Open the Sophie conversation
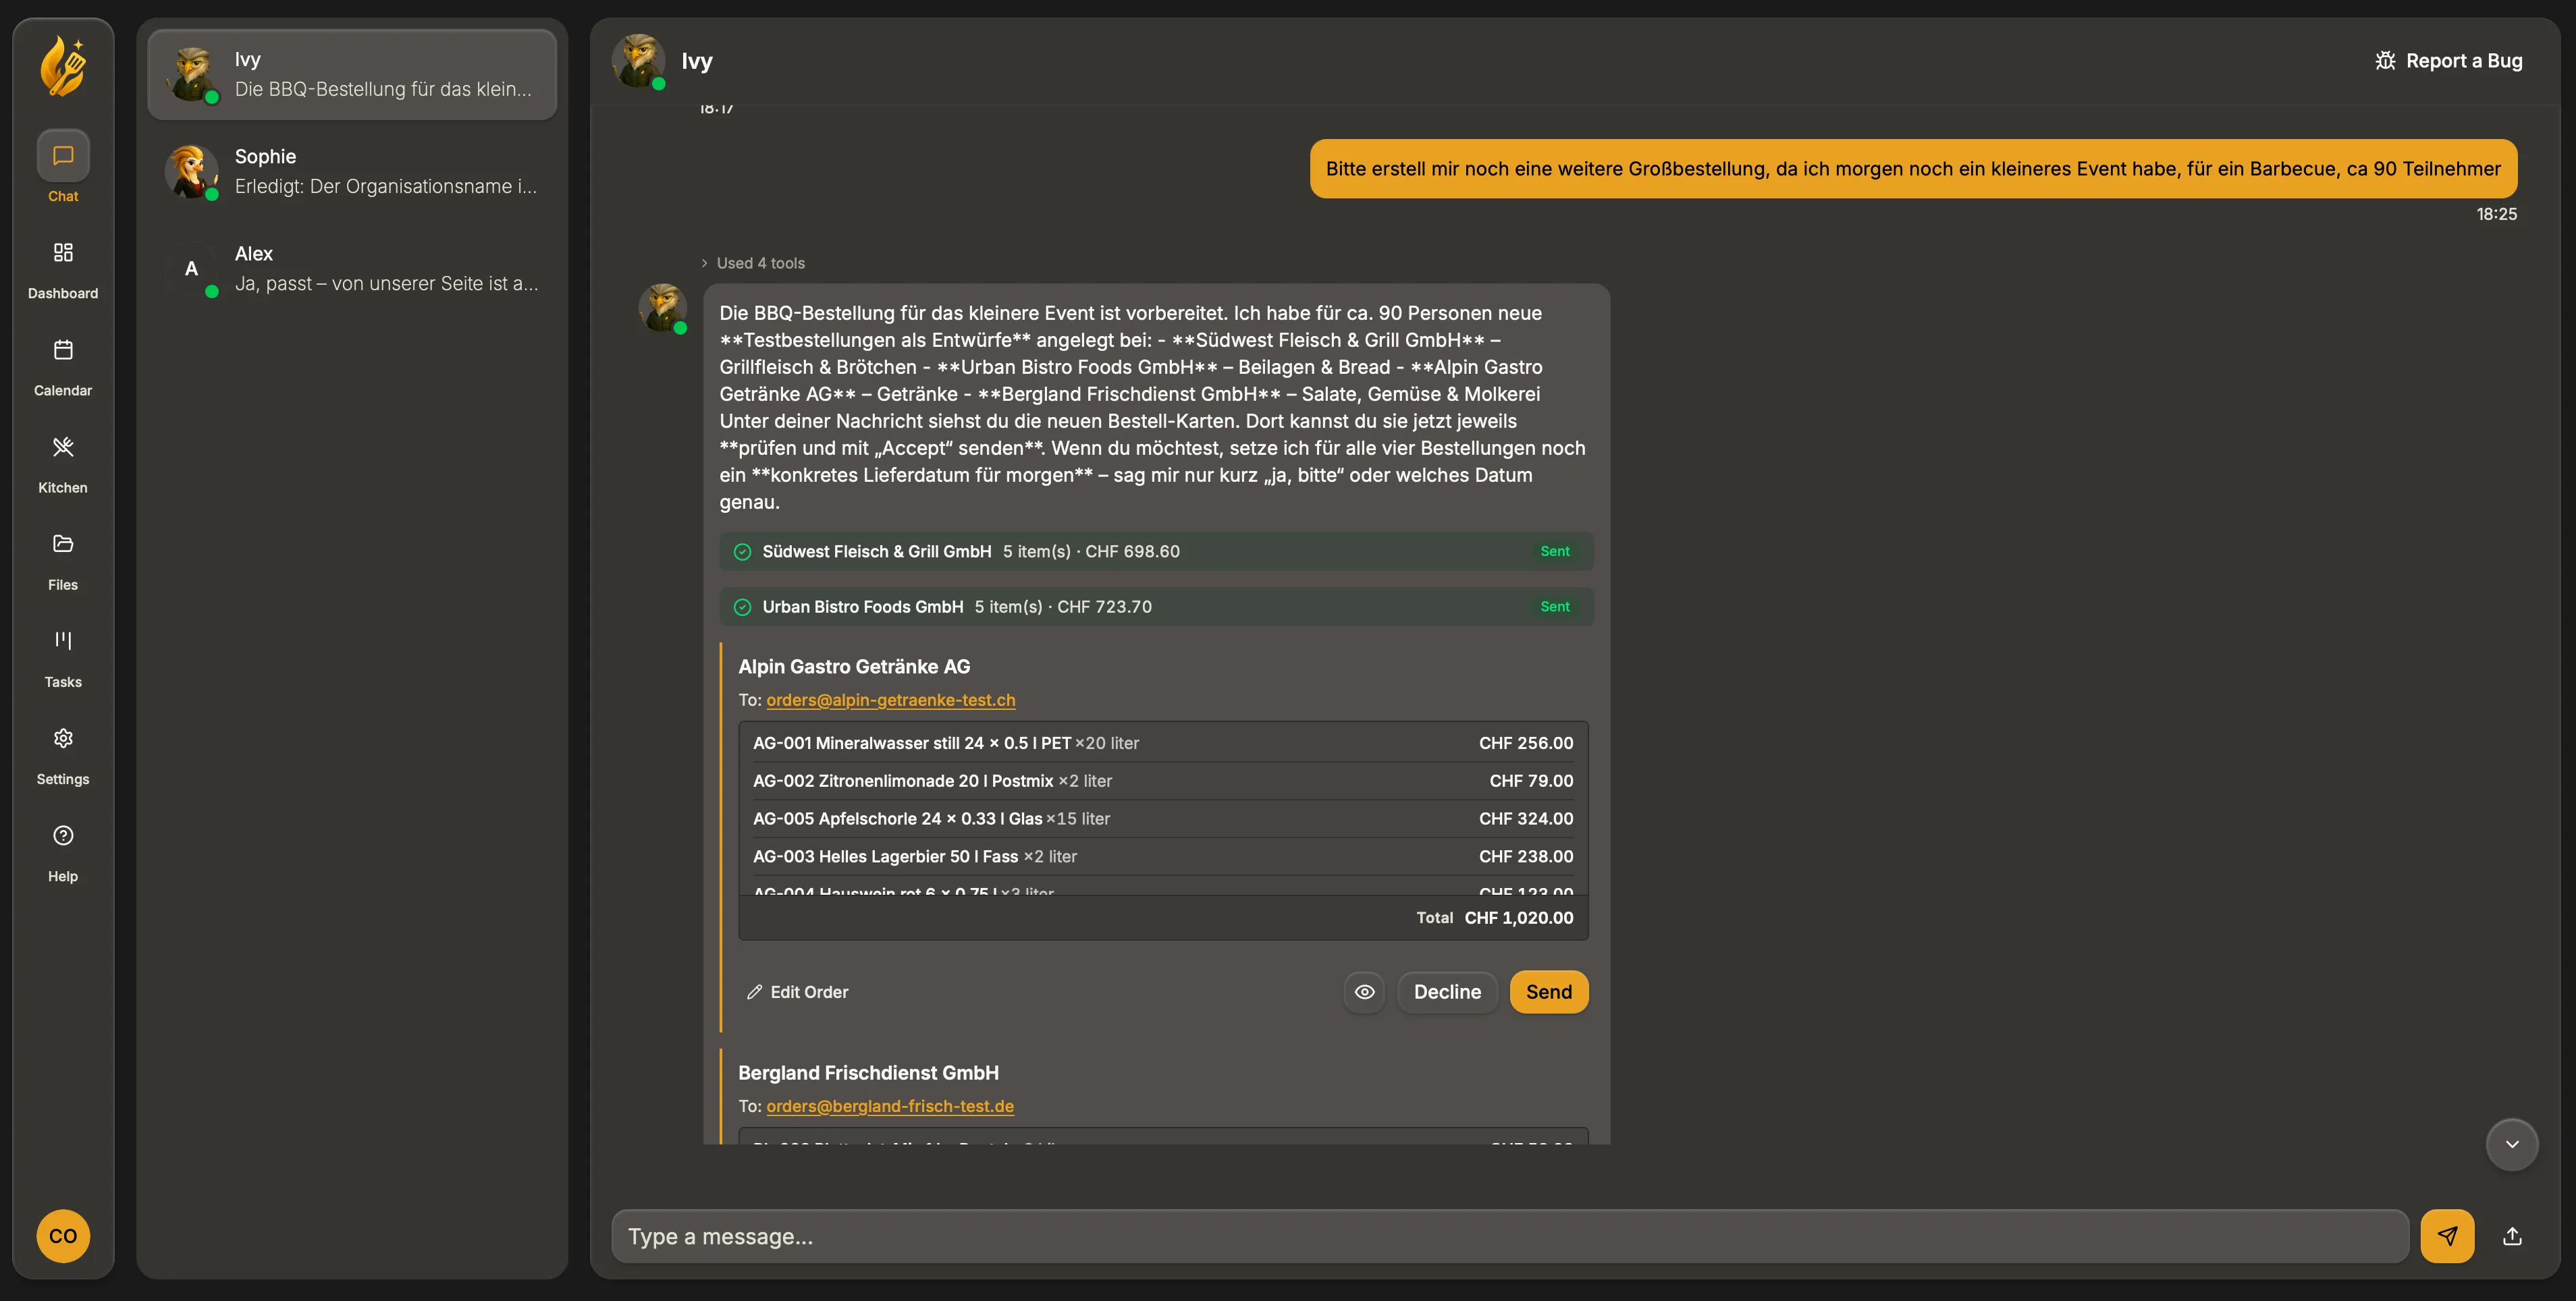The image size is (2576, 1301). point(352,172)
